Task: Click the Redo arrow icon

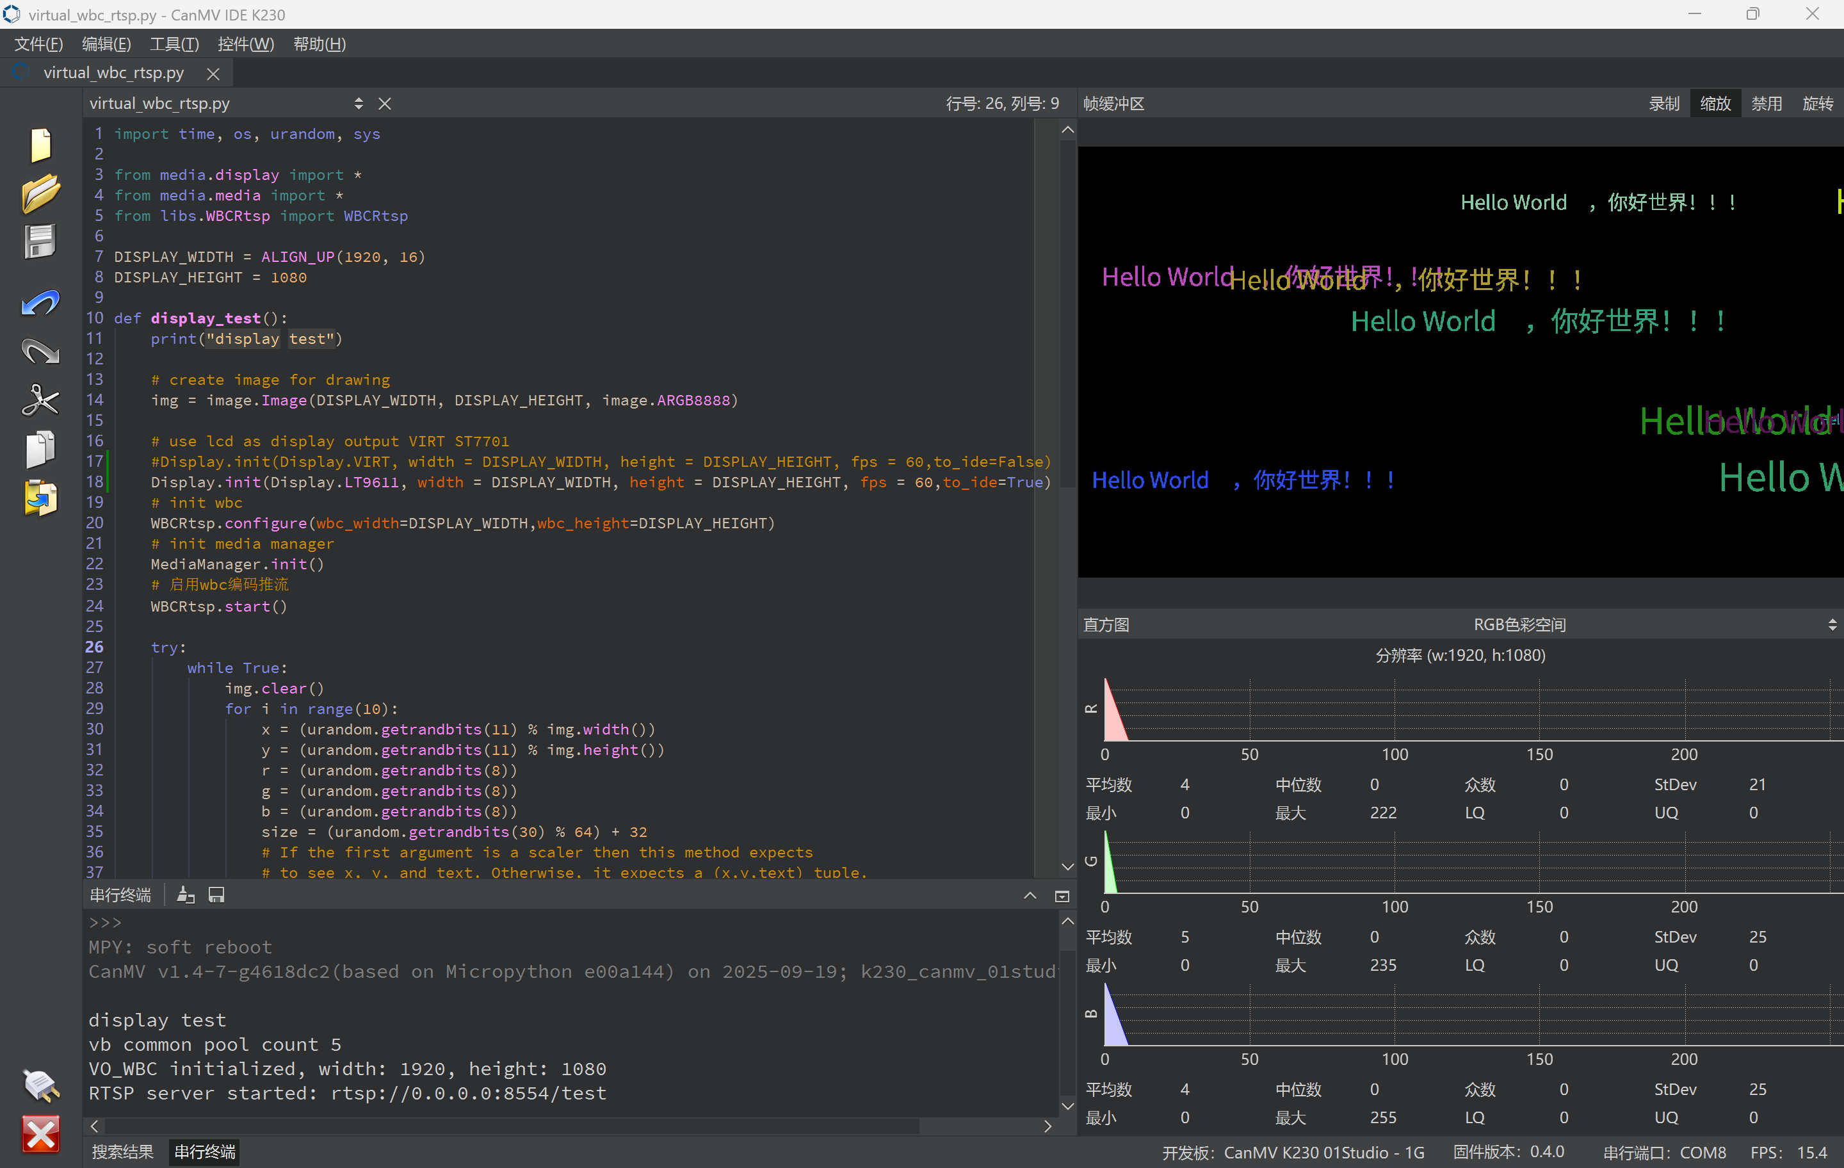Action: pyautogui.click(x=40, y=352)
